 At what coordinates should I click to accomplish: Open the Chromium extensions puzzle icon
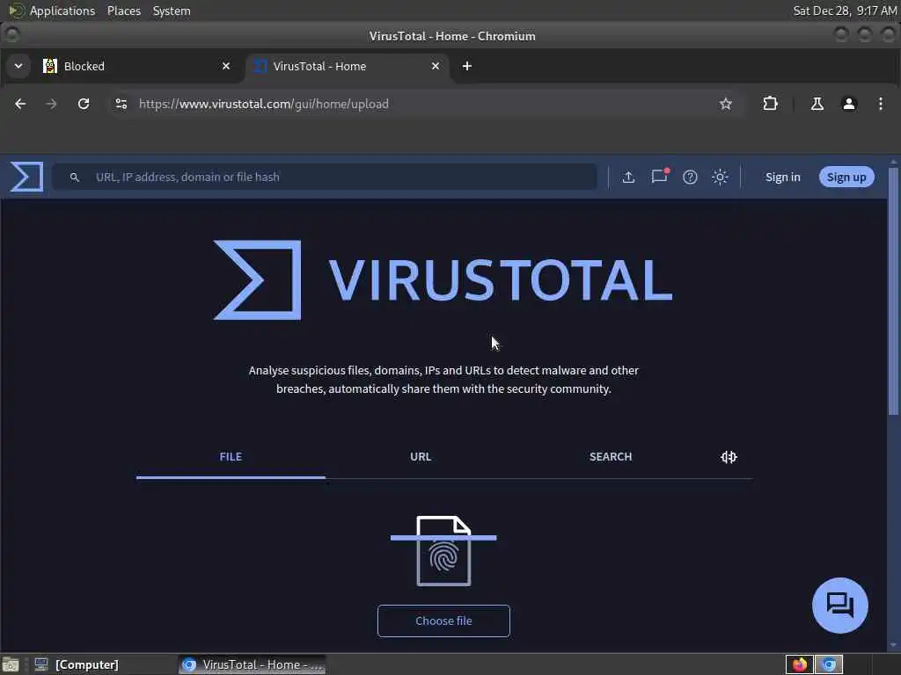[770, 104]
